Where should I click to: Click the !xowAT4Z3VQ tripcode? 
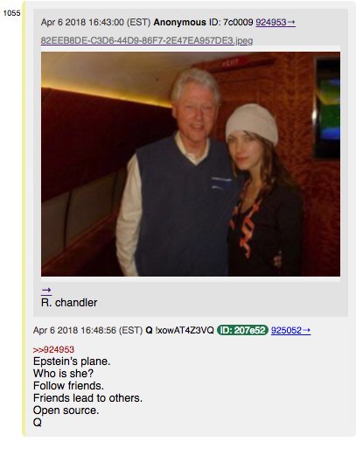point(185,330)
